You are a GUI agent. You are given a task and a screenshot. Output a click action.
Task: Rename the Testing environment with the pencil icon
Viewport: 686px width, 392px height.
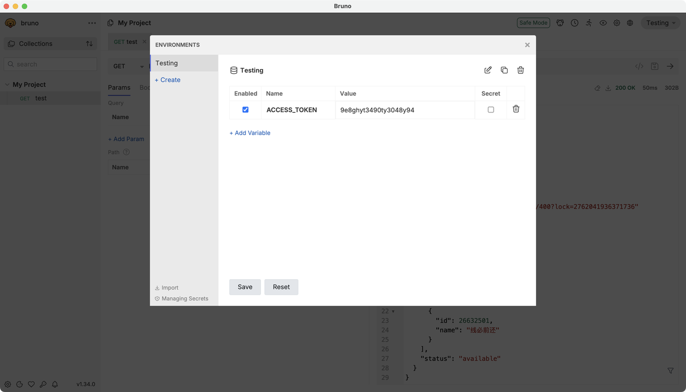point(488,70)
